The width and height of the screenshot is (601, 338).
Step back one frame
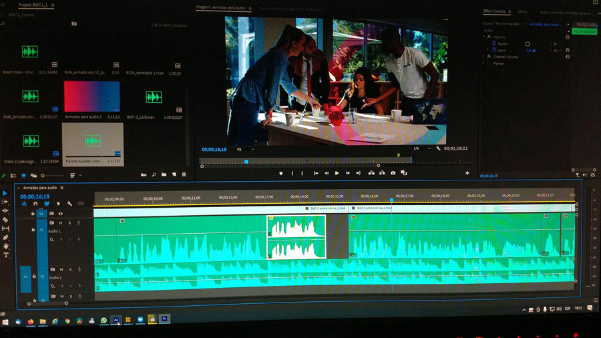pyautogui.click(x=326, y=173)
